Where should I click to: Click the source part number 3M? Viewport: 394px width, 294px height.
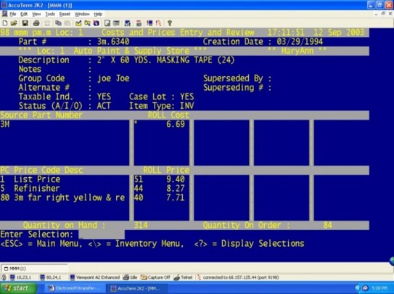click(5, 124)
